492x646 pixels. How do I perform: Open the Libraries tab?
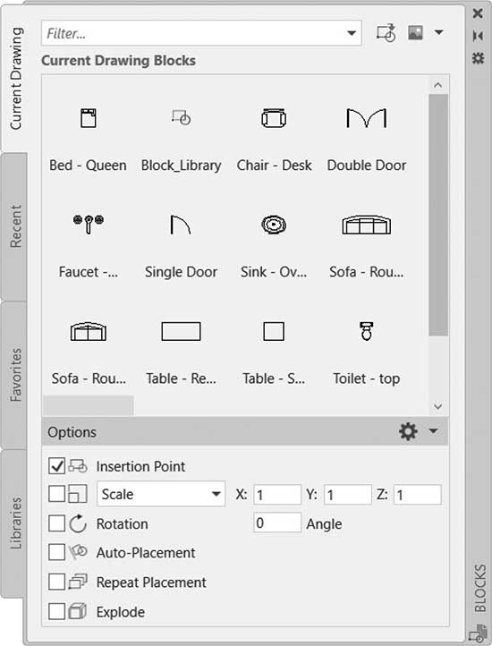(x=15, y=523)
